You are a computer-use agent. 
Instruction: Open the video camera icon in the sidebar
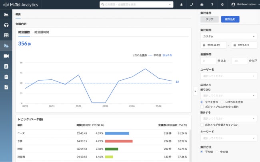[6, 56]
